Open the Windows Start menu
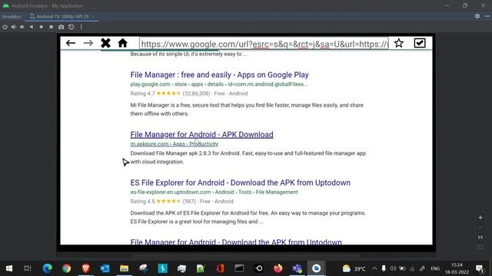 [x=9, y=268]
